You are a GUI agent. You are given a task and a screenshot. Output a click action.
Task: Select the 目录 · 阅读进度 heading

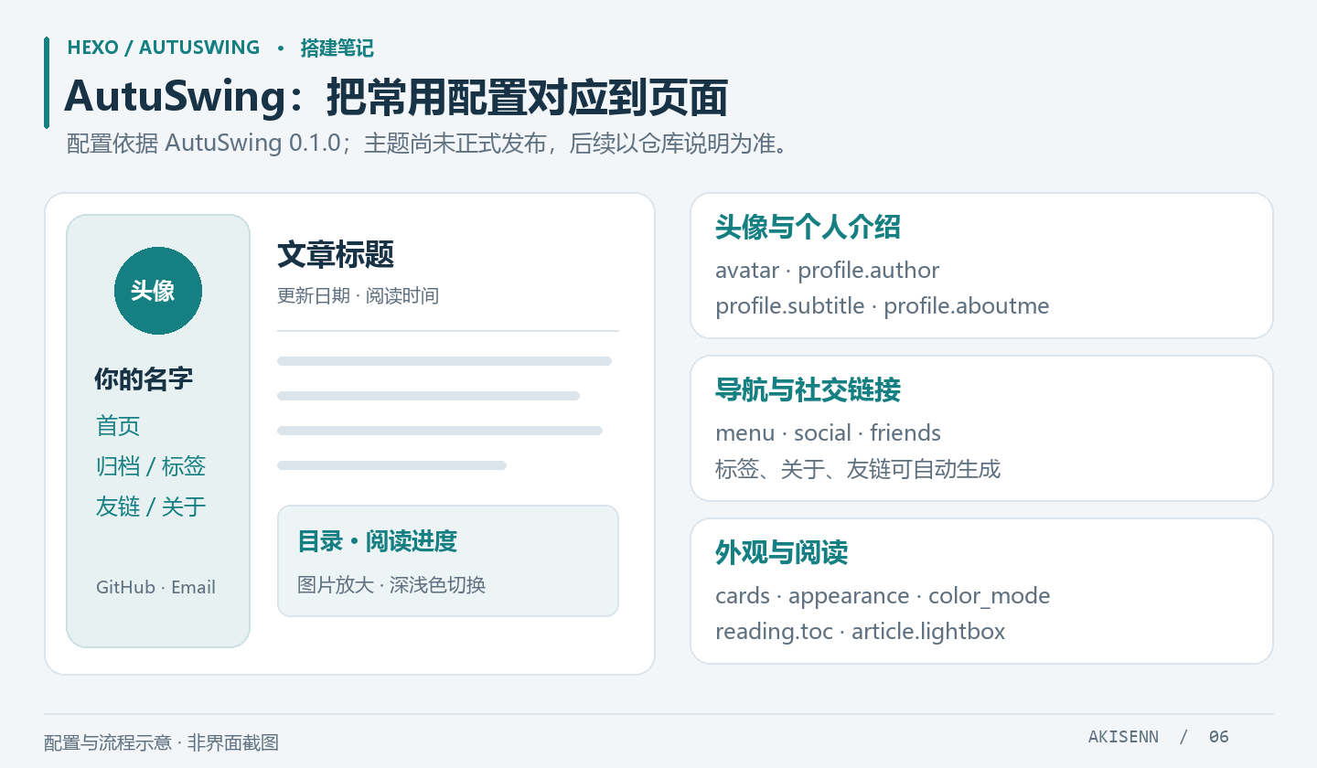click(378, 541)
